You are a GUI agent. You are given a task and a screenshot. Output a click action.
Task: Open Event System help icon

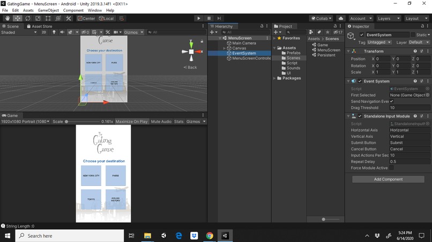pos(415,81)
